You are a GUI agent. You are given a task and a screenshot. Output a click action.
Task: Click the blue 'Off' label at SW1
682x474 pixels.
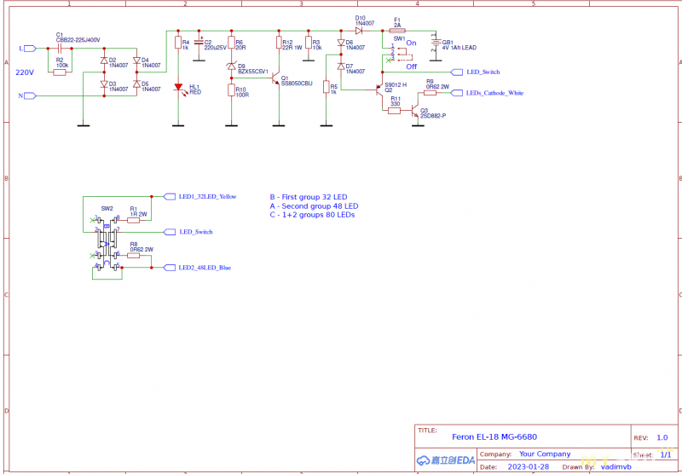pyautogui.click(x=412, y=66)
